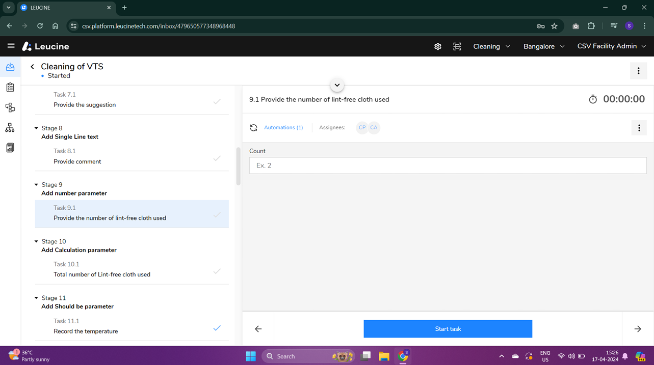Open Chrome menu three dots
This screenshot has width=654, height=365.
644,26
